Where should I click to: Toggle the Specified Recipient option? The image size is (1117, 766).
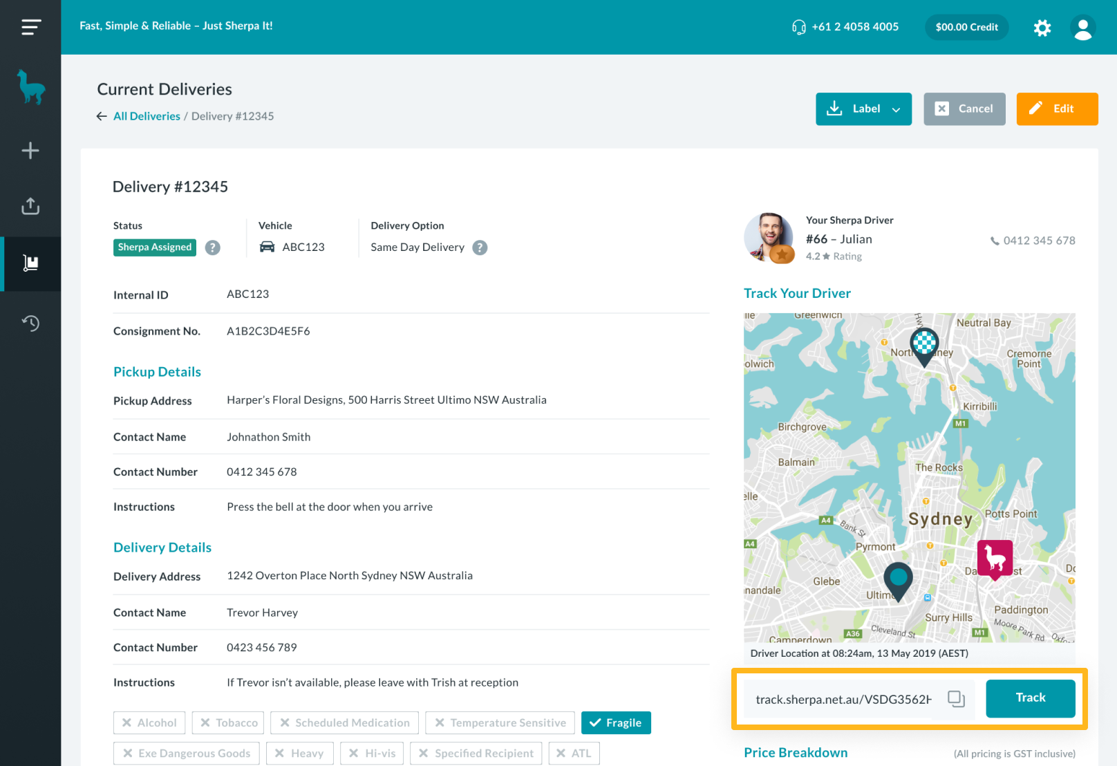click(x=476, y=753)
